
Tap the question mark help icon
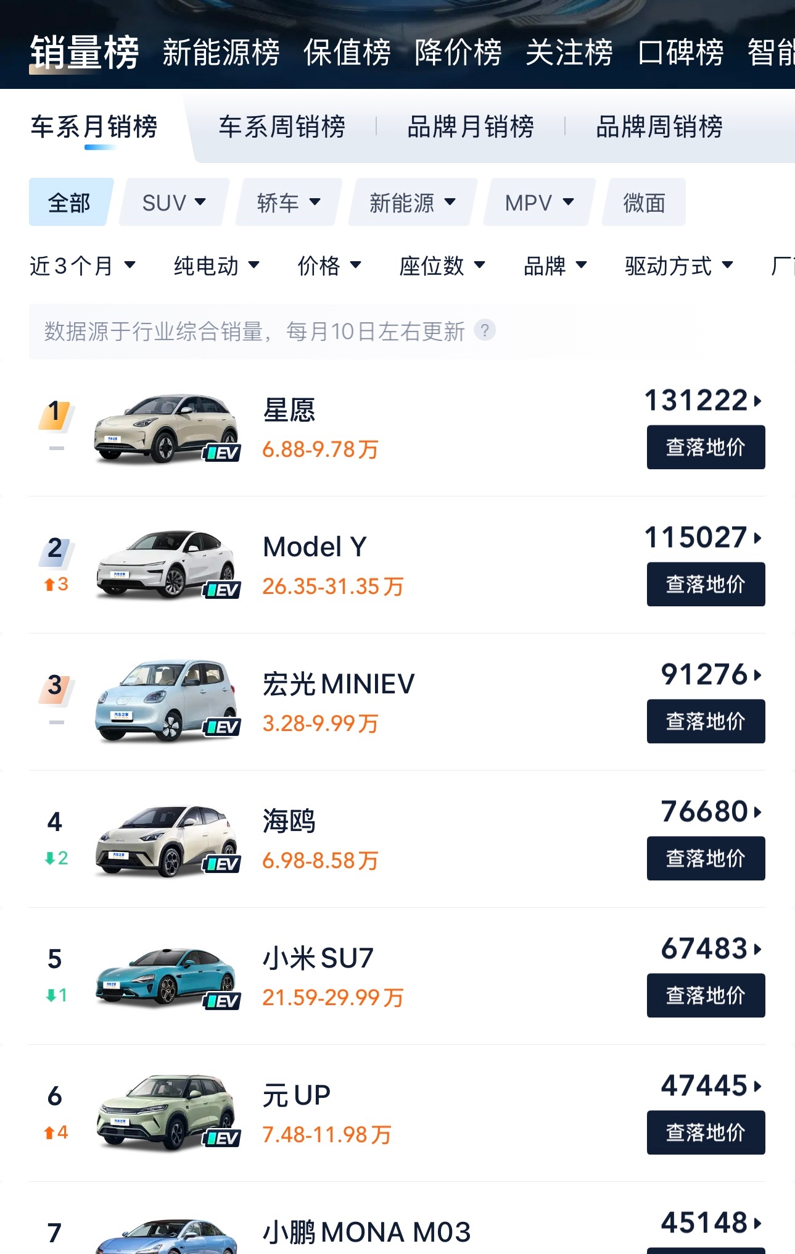point(485,330)
